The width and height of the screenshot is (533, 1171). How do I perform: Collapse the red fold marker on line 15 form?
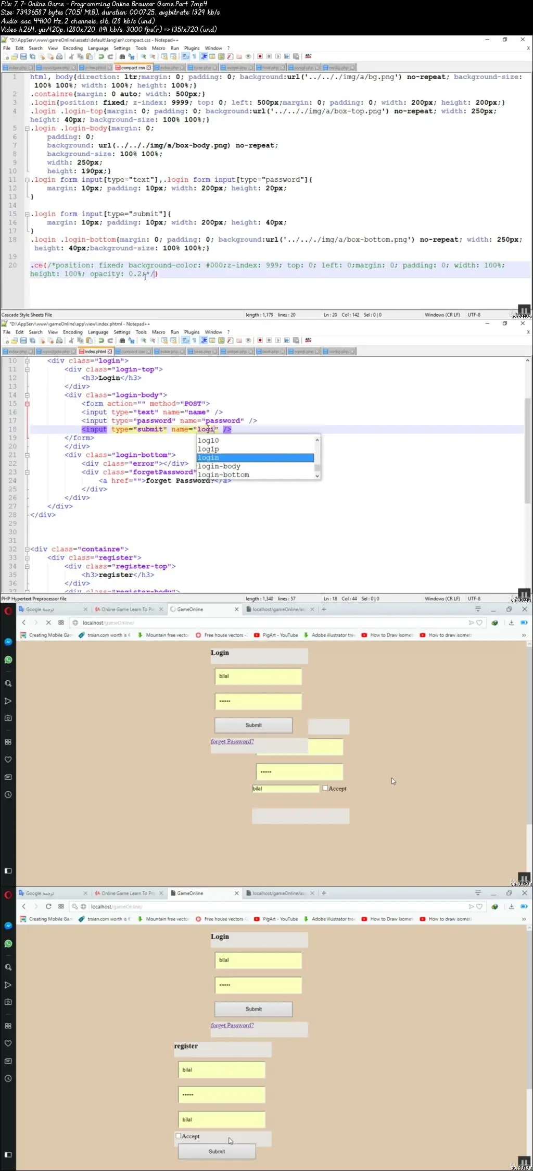point(27,404)
